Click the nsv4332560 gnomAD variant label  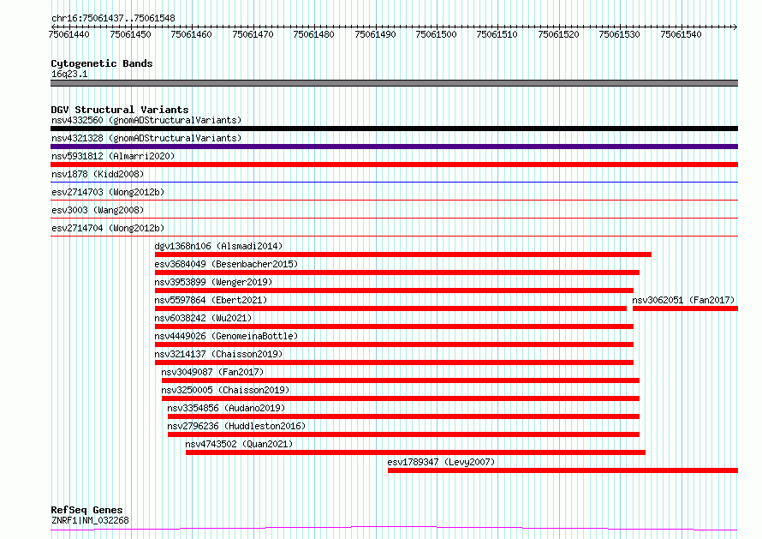[x=146, y=120]
